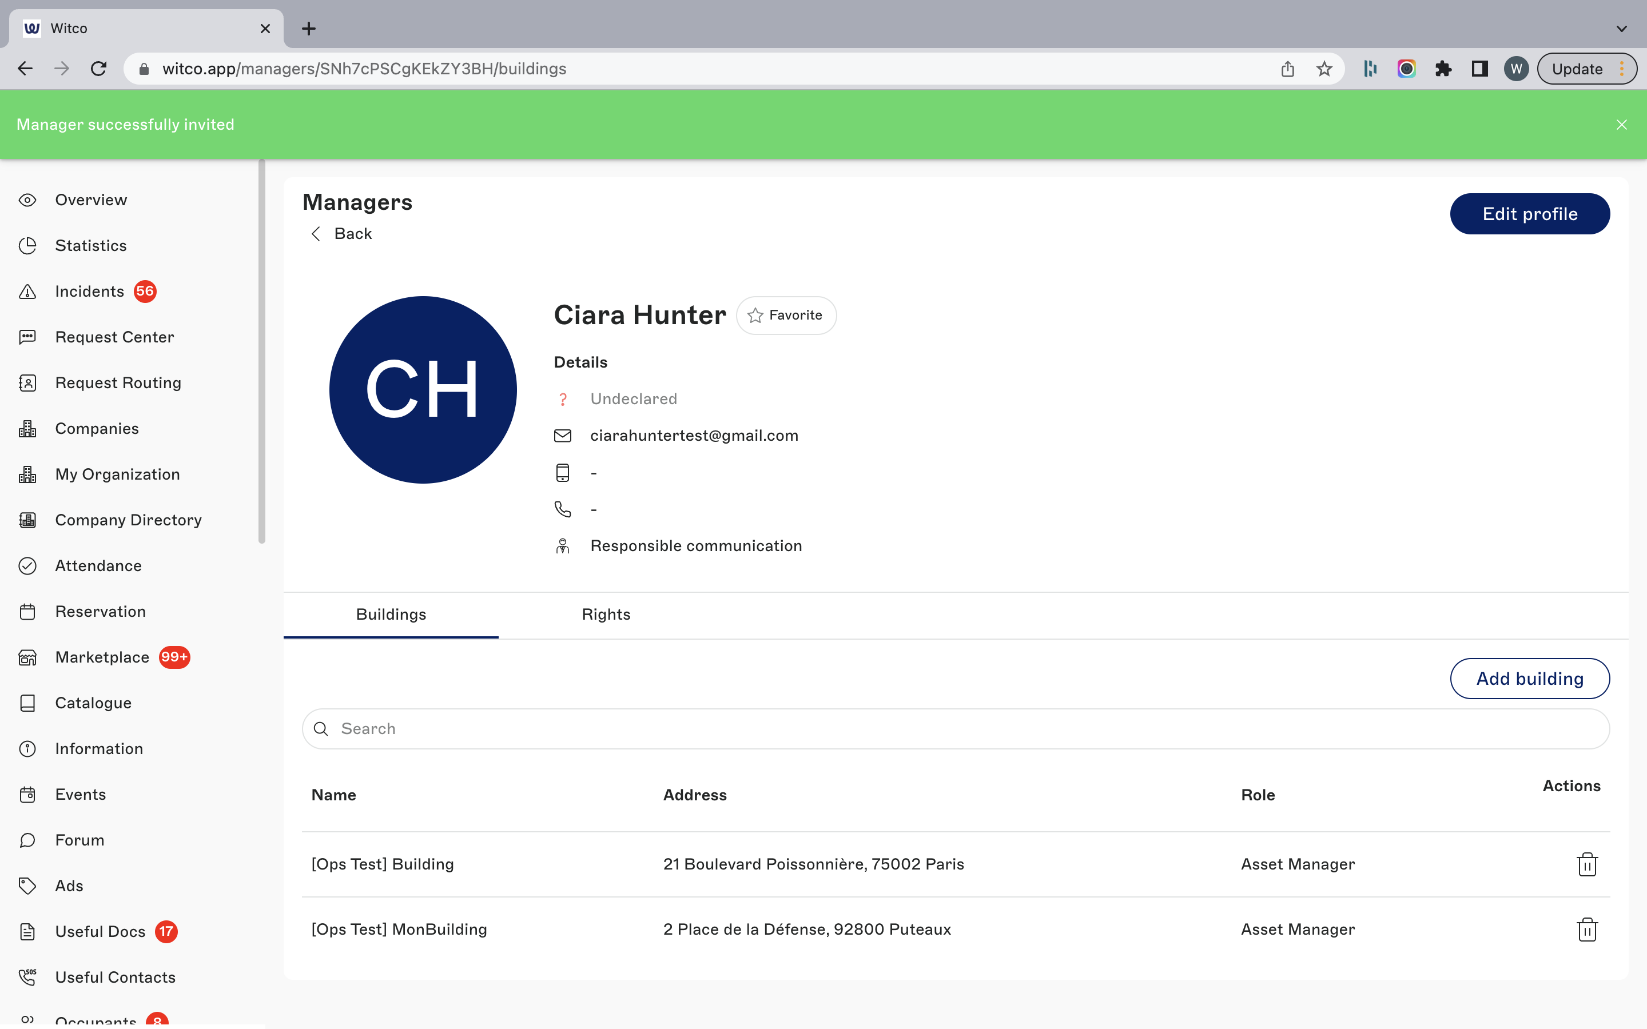
Task: Open Statistics from the sidebar
Action: click(x=90, y=246)
